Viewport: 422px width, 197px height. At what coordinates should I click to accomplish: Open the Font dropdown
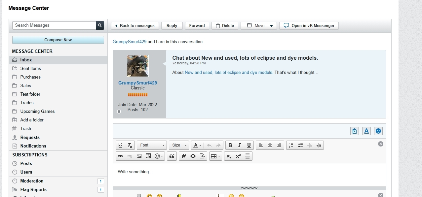(x=152, y=145)
